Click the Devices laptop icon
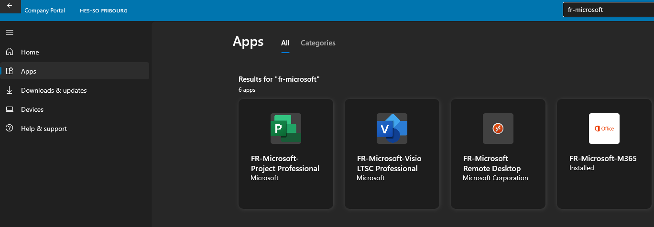The width and height of the screenshot is (654, 227). pyautogui.click(x=10, y=109)
